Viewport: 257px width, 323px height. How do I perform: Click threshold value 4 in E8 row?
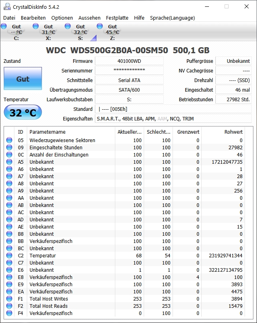[x=198, y=277]
